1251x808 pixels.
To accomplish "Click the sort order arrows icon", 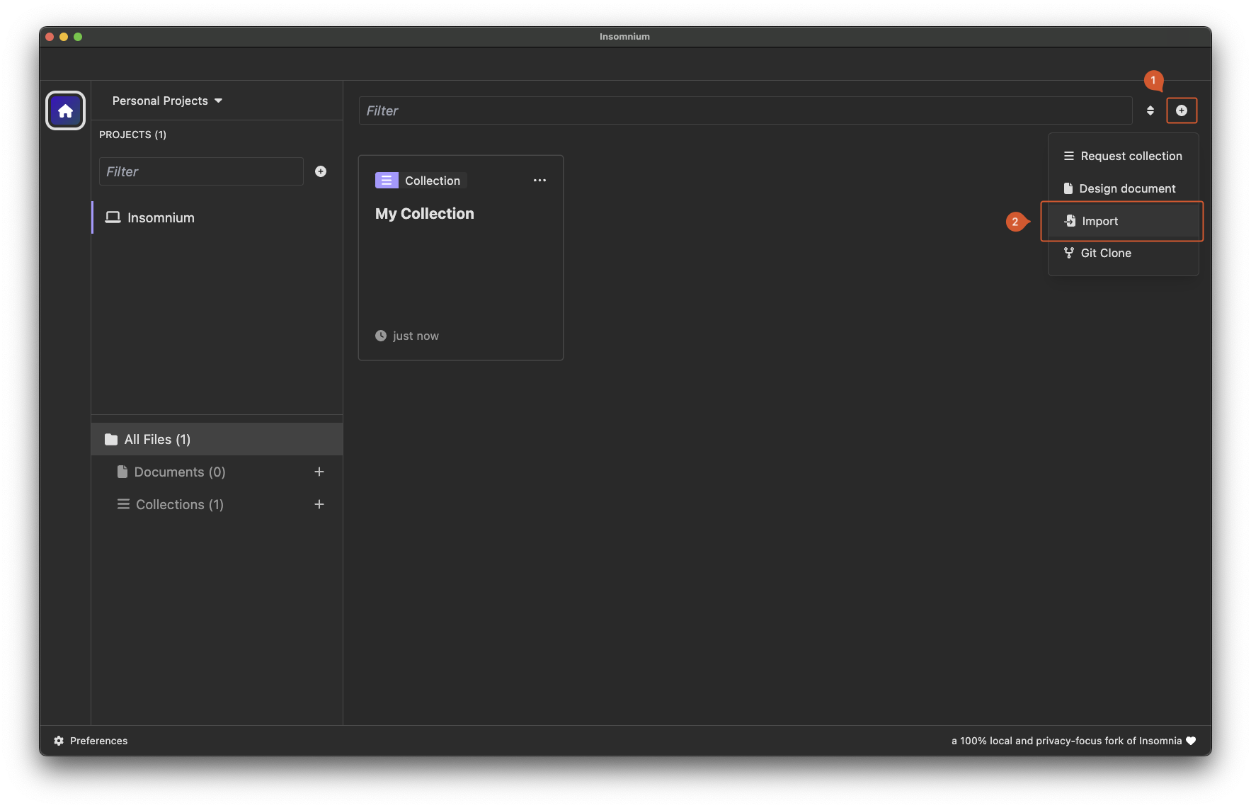I will [1150, 110].
